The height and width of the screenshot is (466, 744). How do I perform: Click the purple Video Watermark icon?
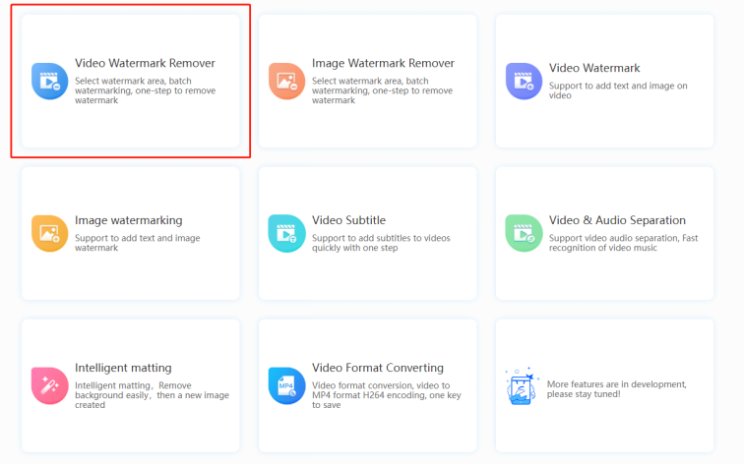tap(524, 81)
